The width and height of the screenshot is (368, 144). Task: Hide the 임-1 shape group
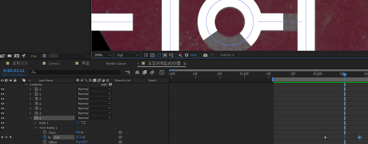[3, 94]
